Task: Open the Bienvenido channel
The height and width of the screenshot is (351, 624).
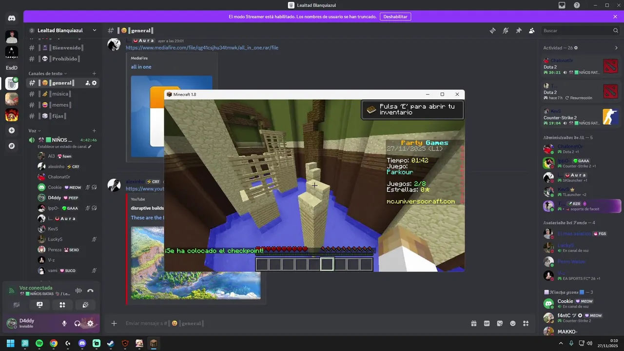Action: pos(63,48)
